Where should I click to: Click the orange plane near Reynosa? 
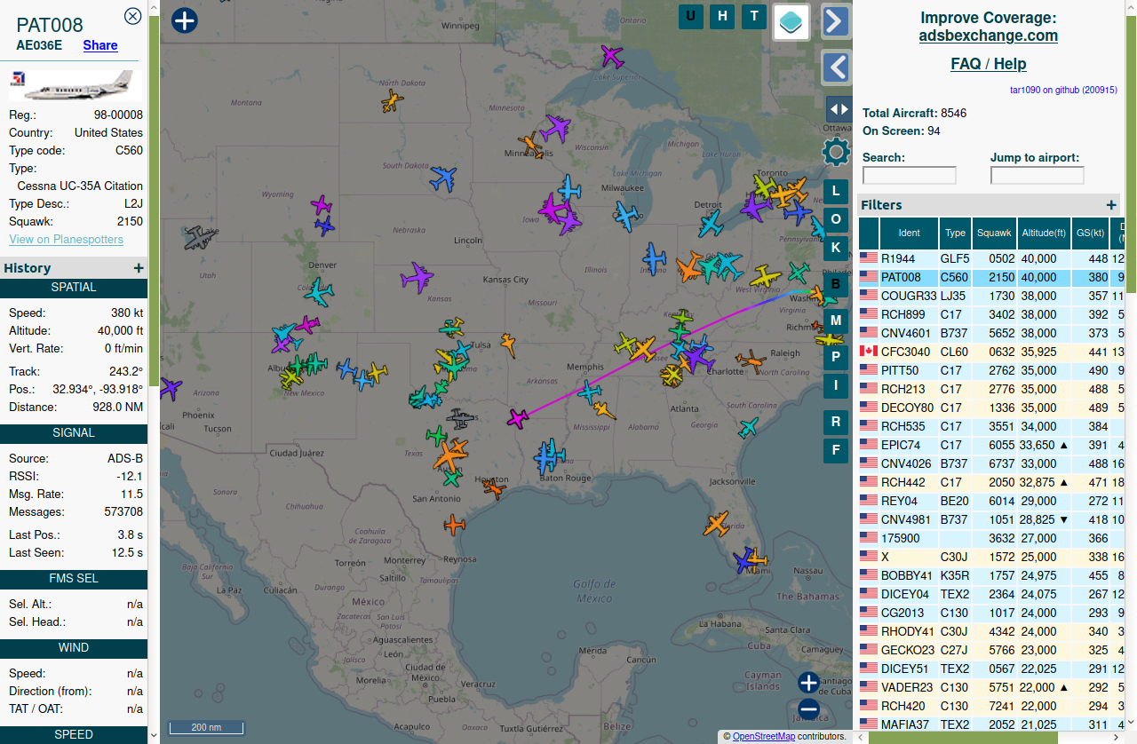pos(455,525)
